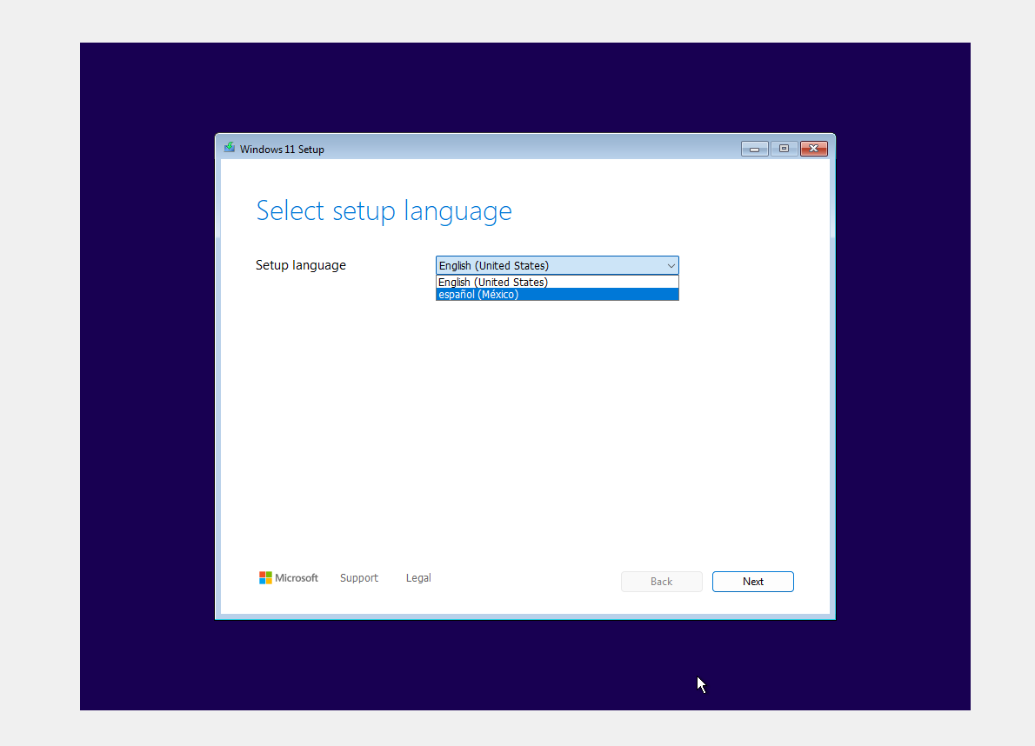Minimize the Windows 11 Setup window
This screenshot has width=1035, height=746.
pyautogui.click(x=754, y=149)
